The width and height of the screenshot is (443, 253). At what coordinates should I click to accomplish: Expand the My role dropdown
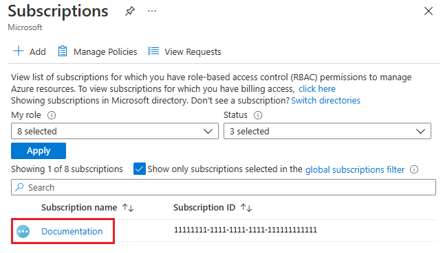coord(115,131)
